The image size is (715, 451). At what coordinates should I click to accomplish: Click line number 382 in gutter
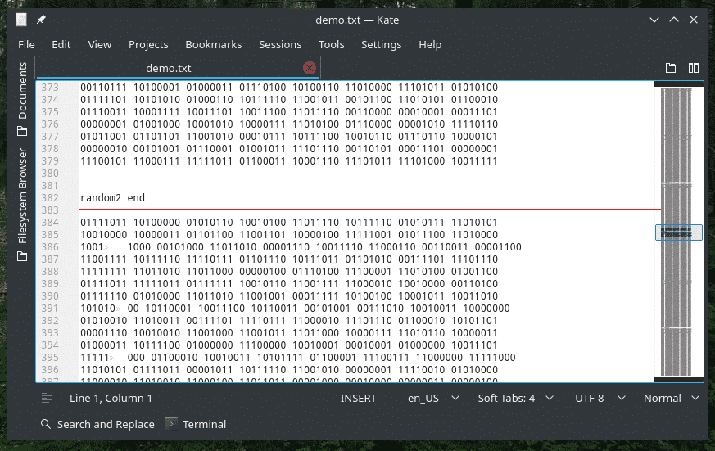(50, 198)
